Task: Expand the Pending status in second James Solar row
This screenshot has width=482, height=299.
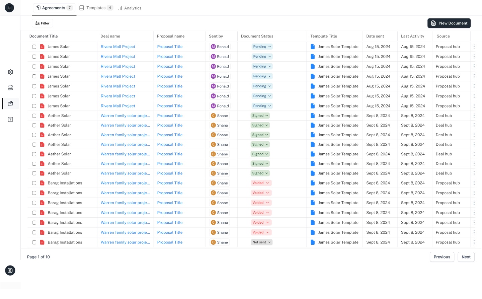Action: coord(262,56)
